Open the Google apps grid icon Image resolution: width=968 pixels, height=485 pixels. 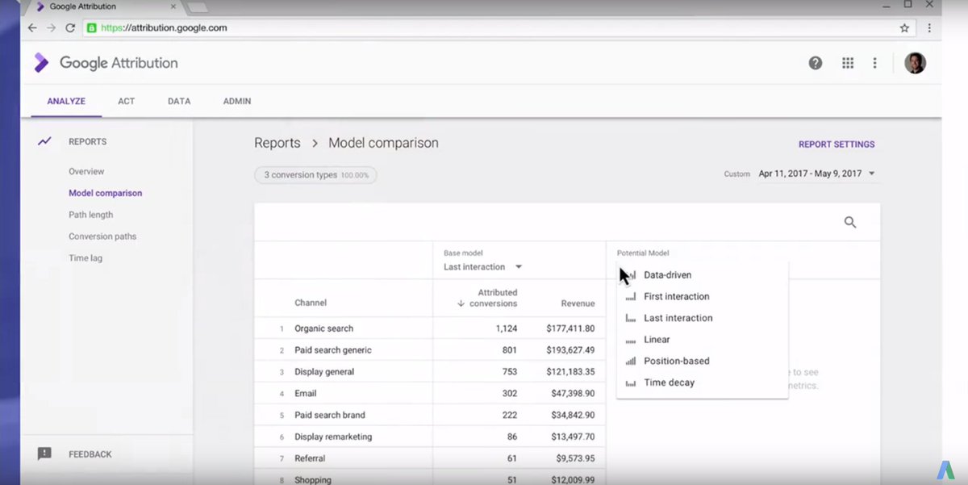(x=848, y=63)
